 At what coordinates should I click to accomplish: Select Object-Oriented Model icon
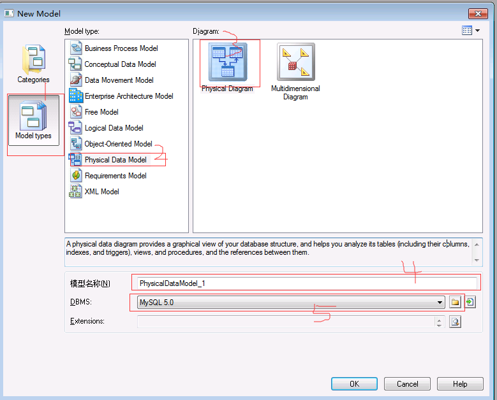[76, 144]
